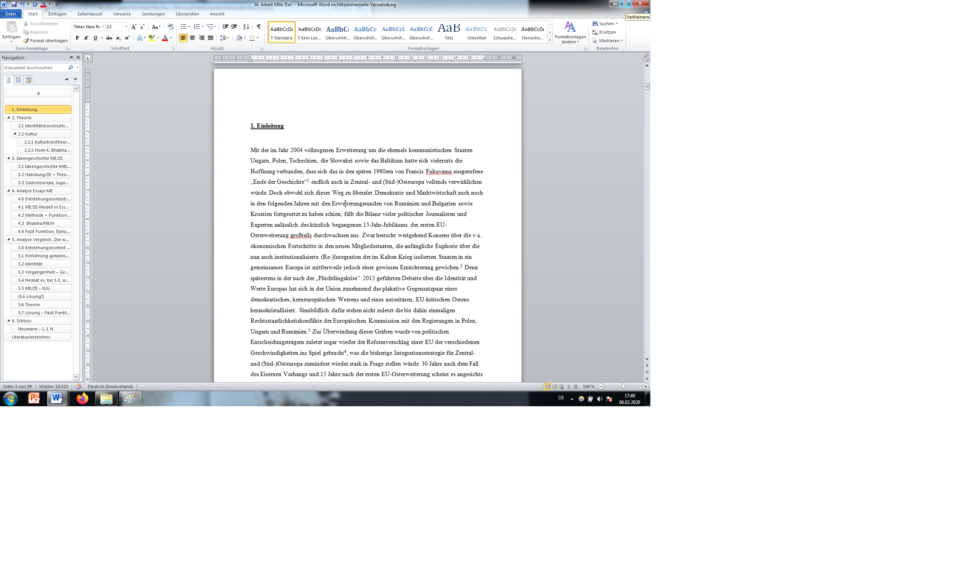
Task: Apply strikethrough formatting icon
Action: click(109, 38)
